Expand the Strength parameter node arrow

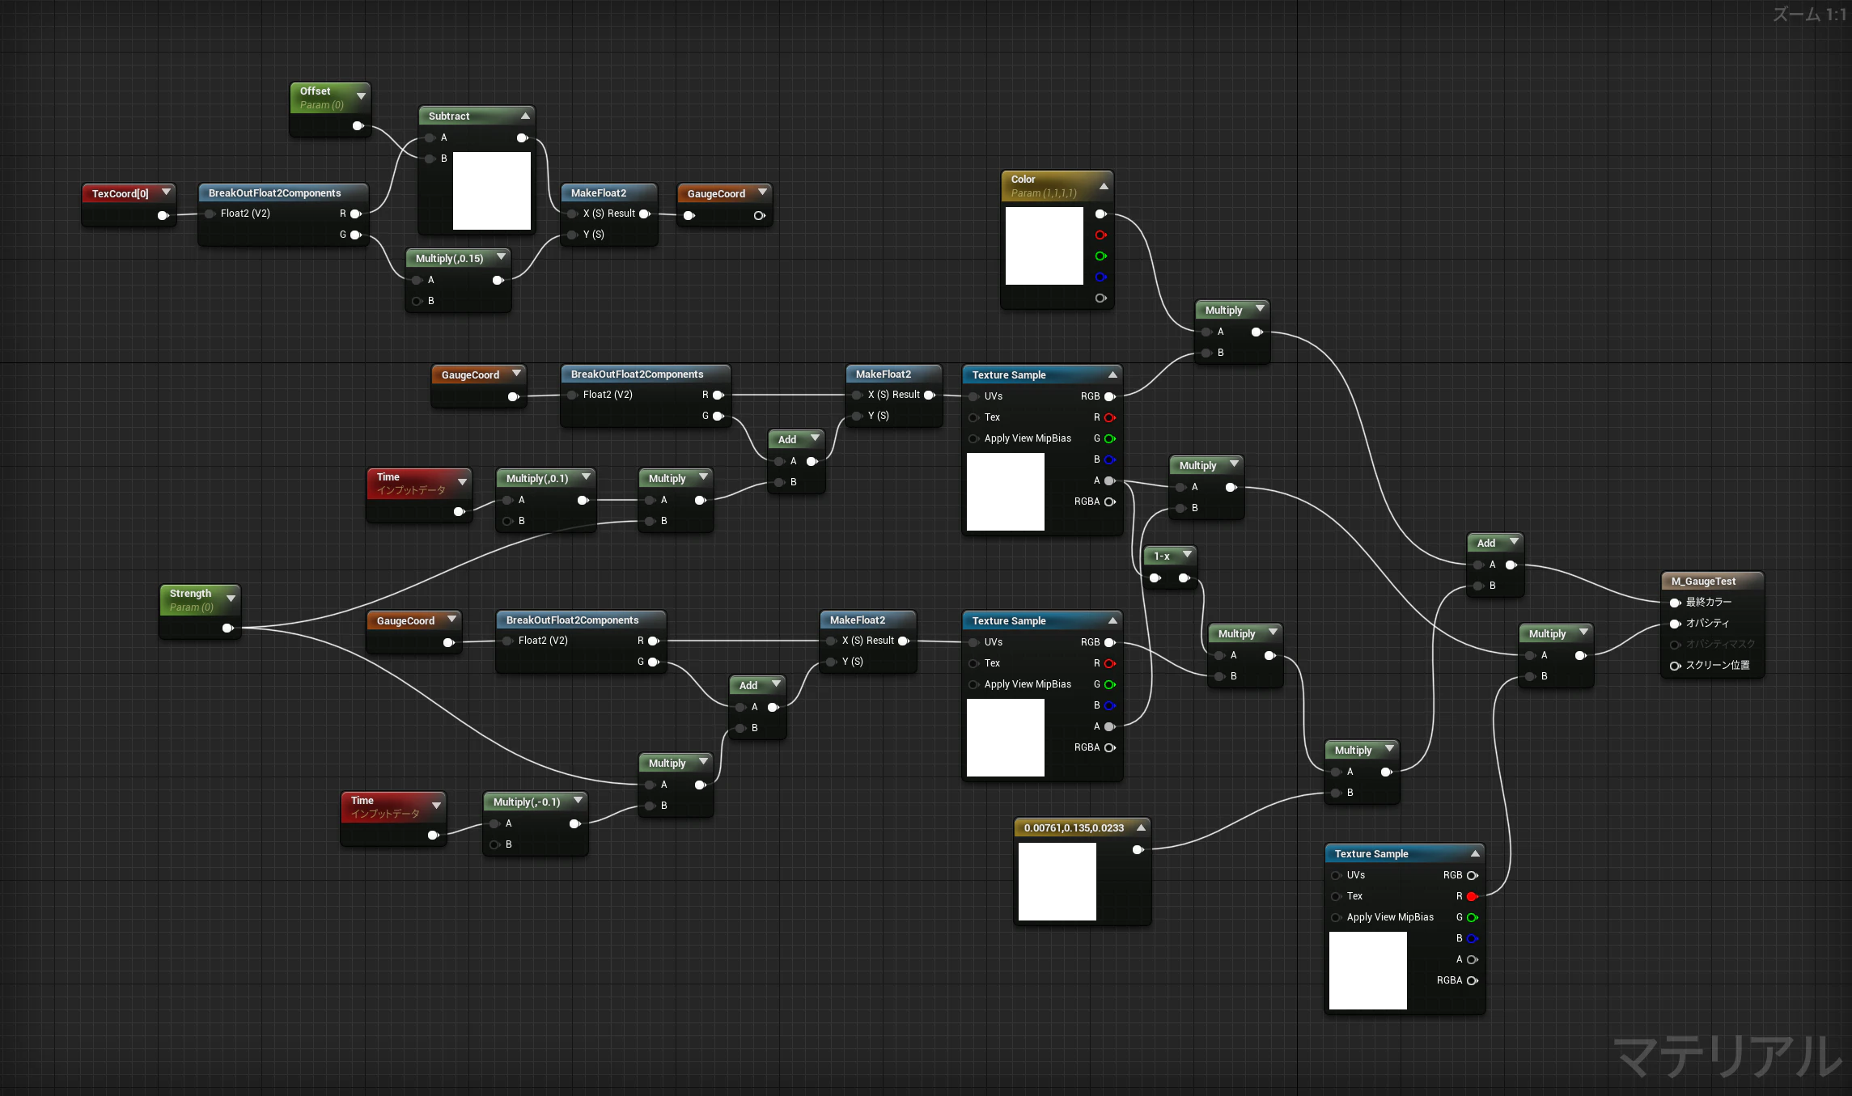(x=231, y=599)
